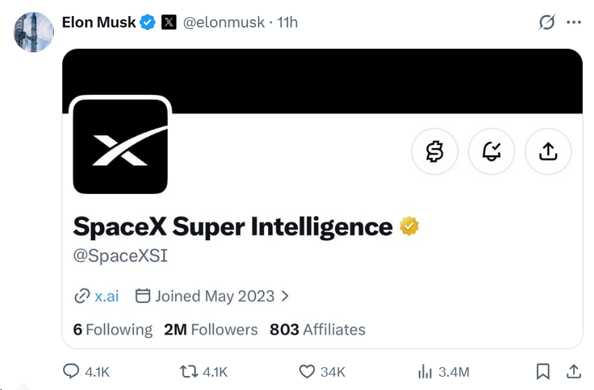
Task: Toggle the bookmark icon on post
Action: pyautogui.click(x=543, y=371)
